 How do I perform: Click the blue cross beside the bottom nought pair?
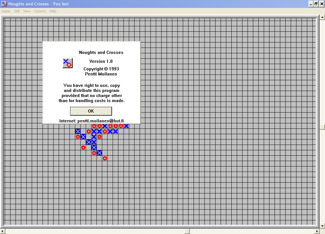click(99, 153)
